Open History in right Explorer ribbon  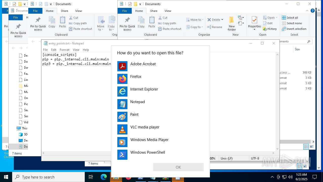coord(270,29)
